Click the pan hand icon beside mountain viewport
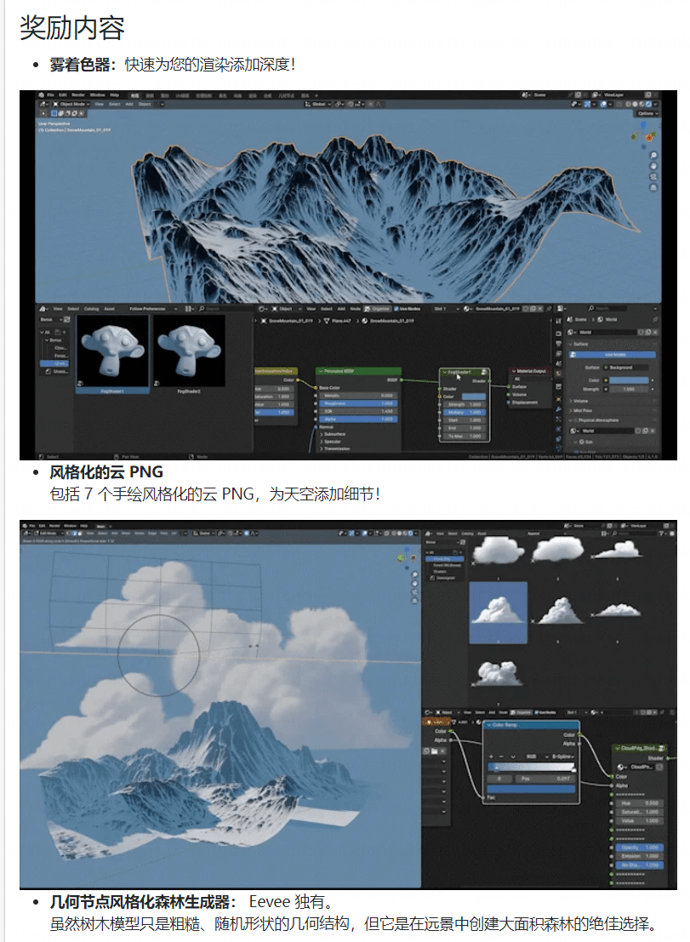This screenshot has height=942, width=690. pos(653,167)
